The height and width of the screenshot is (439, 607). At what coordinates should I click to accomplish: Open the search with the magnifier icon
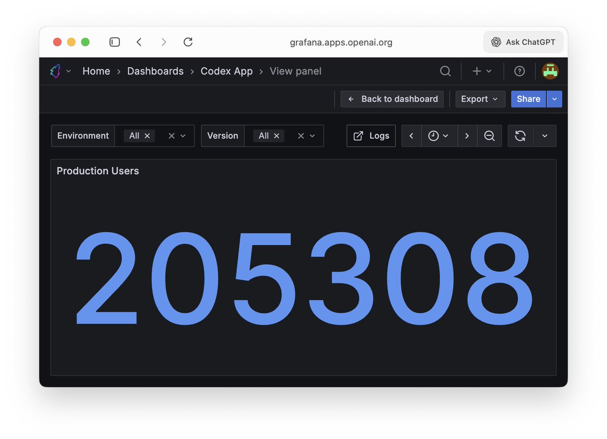445,71
